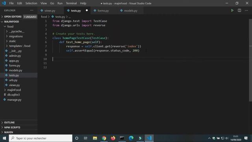Click the Windows search box
Viewport: 252px width, 142px height.
(x=41, y=138)
